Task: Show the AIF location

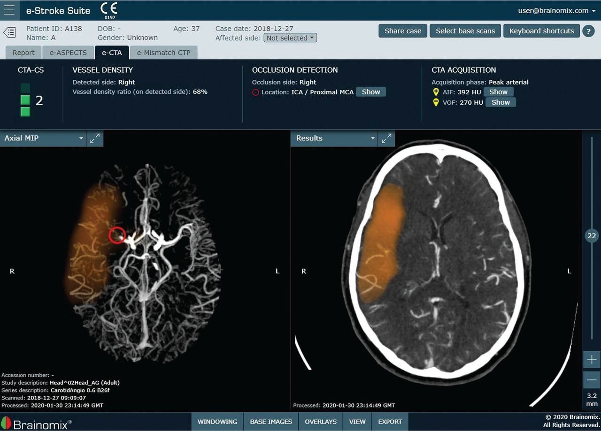Action: tap(499, 92)
